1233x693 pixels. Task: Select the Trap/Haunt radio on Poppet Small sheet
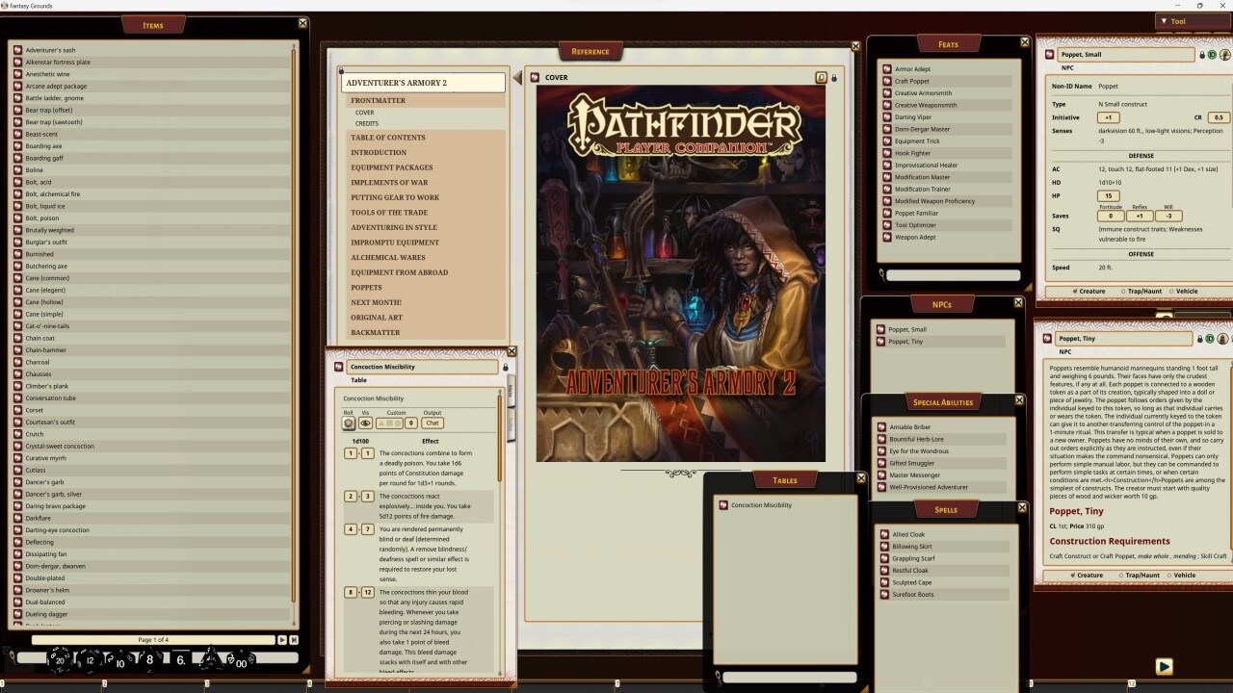[x=1123, y=291]
